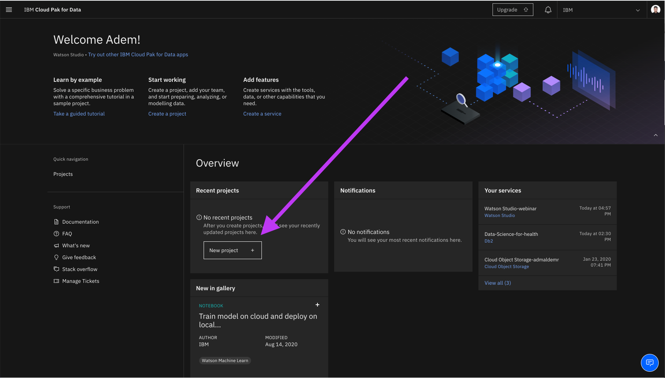Click the FAQ question mark icon
The image size is (665, 378).
coord(56,234)
